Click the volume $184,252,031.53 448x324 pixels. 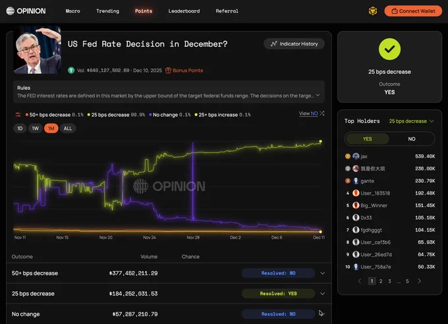[x=133, y=294]
